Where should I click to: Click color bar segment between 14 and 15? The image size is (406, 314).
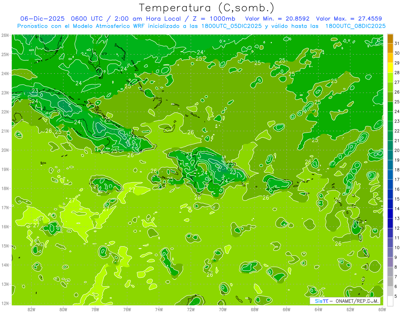390,204
